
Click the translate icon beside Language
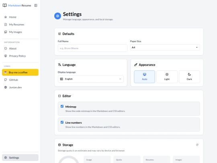point(59,65)
